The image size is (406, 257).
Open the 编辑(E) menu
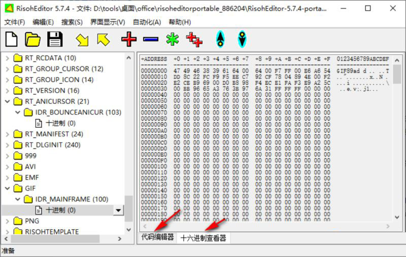point(43,22)
